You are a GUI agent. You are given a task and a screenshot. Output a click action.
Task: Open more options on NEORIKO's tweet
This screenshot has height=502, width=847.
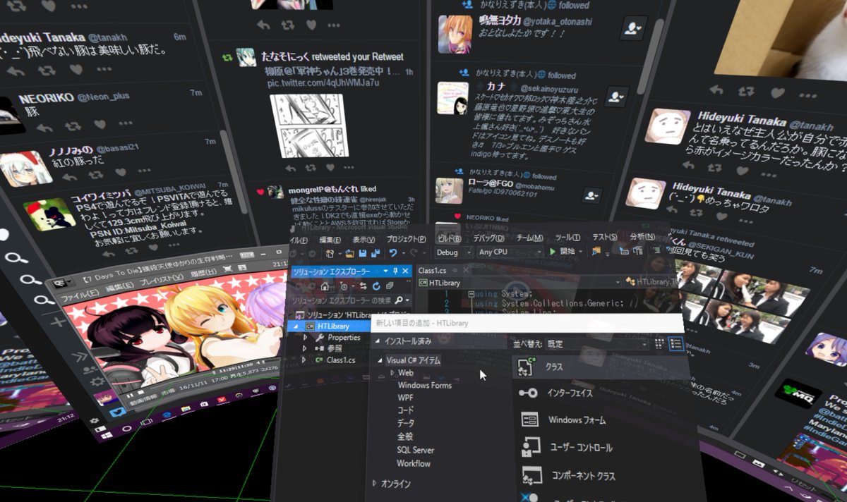tap(126, 123)
